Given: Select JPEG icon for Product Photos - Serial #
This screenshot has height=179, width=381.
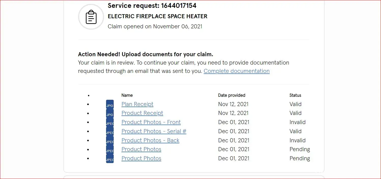Looking at the screenshot, I should [x=110, y=132].
